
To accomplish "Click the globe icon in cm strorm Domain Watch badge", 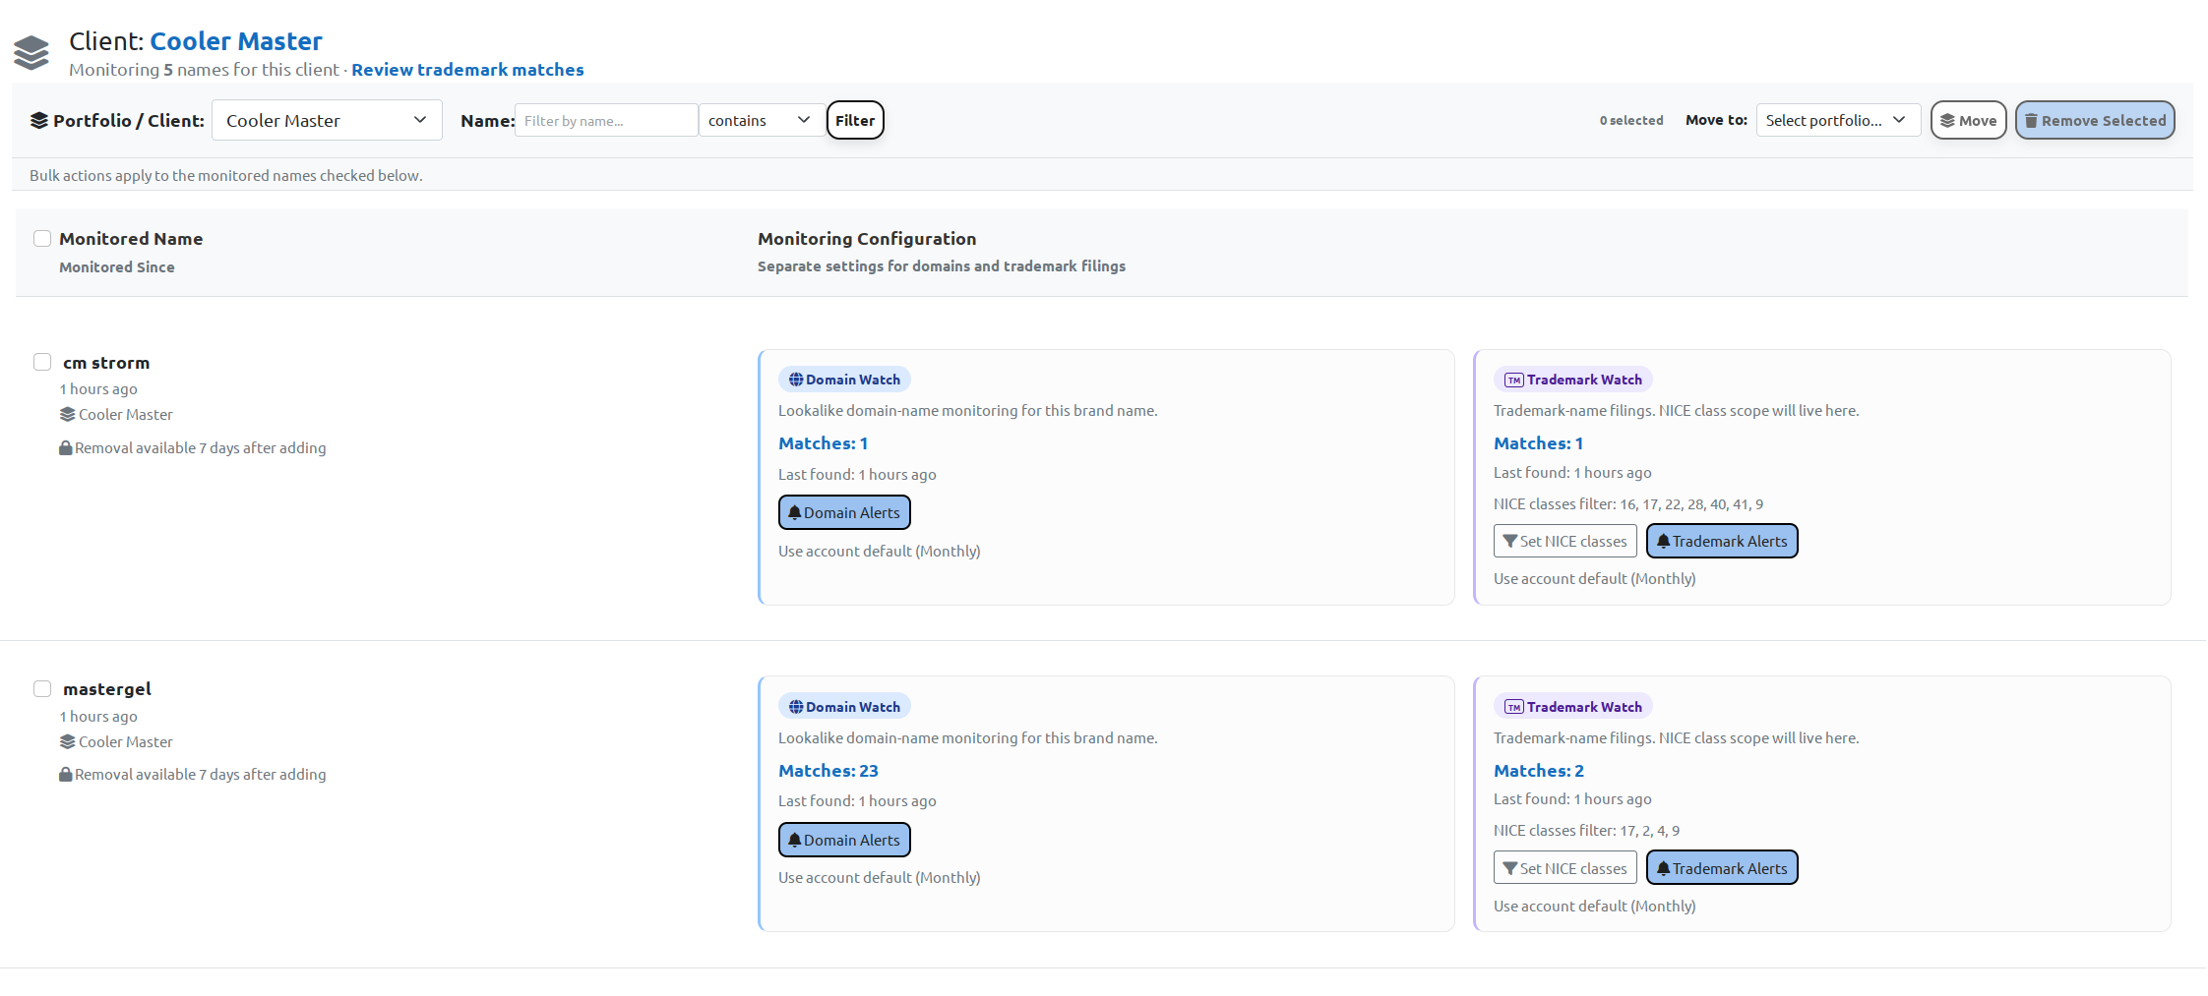I will 796,380.
